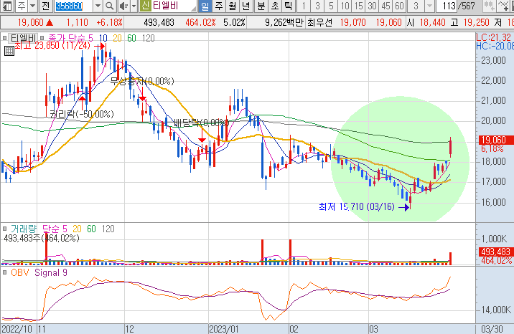Click the 주 button at toolbar left
The image size is (514, 334).
click(22, 6)
